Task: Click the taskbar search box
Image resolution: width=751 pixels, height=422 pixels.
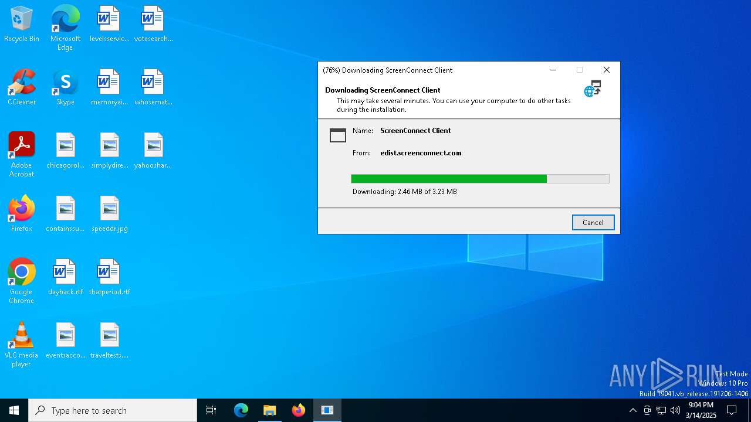Action: click(x=113, y=410)
